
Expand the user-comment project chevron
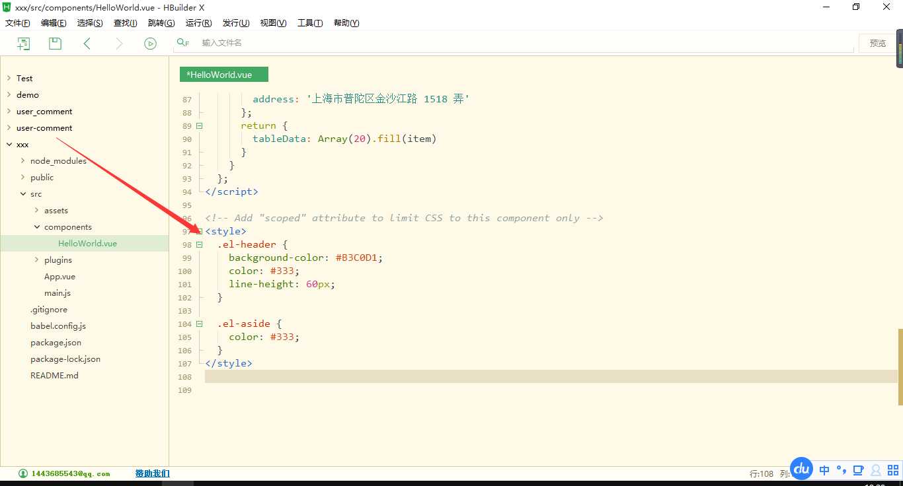tap(9, 127)
